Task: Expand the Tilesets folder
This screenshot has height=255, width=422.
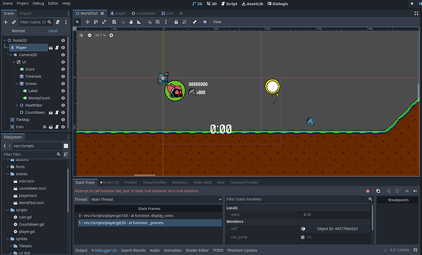Action: point(11,246)
